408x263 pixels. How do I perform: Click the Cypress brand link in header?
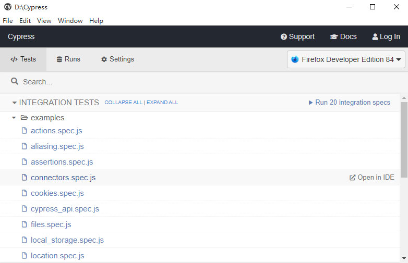[21, 36]
